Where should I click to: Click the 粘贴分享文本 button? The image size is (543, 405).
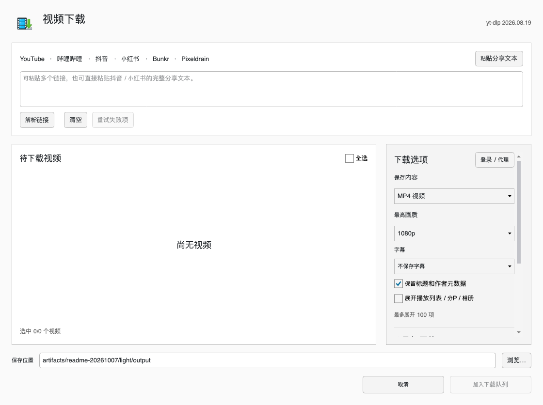click(x=499, y=59)
